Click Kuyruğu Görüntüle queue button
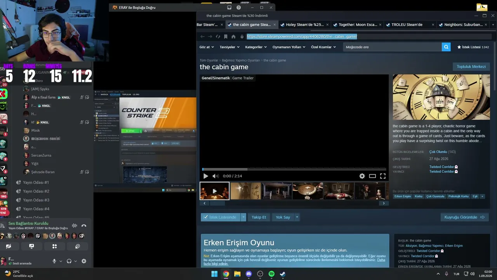This screenshot has width=497, height=280. [x=464, y=217]
